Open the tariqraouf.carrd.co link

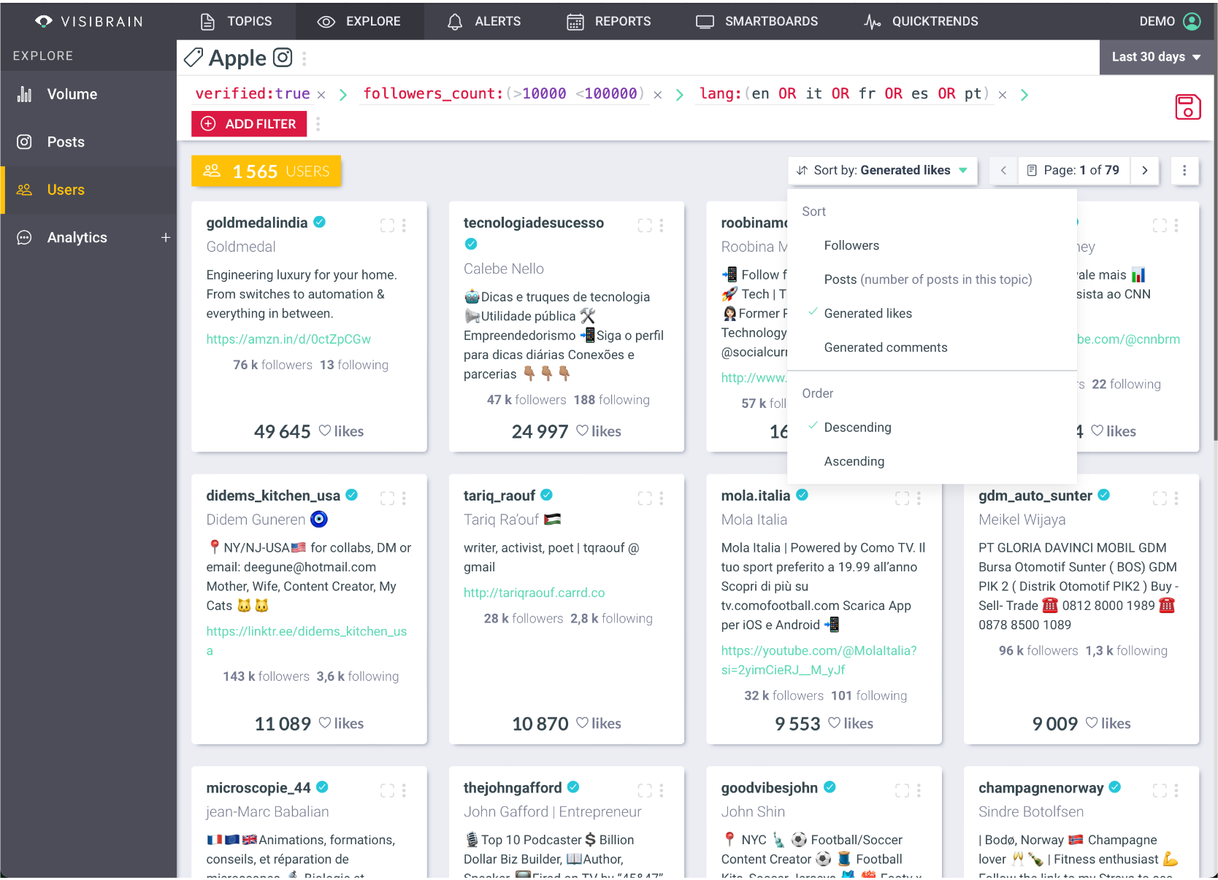click(535, 593)
